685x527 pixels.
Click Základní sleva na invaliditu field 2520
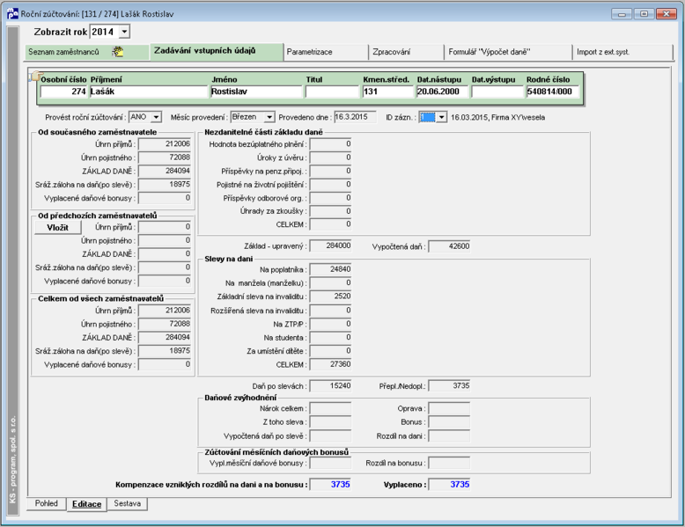(330, 296)
